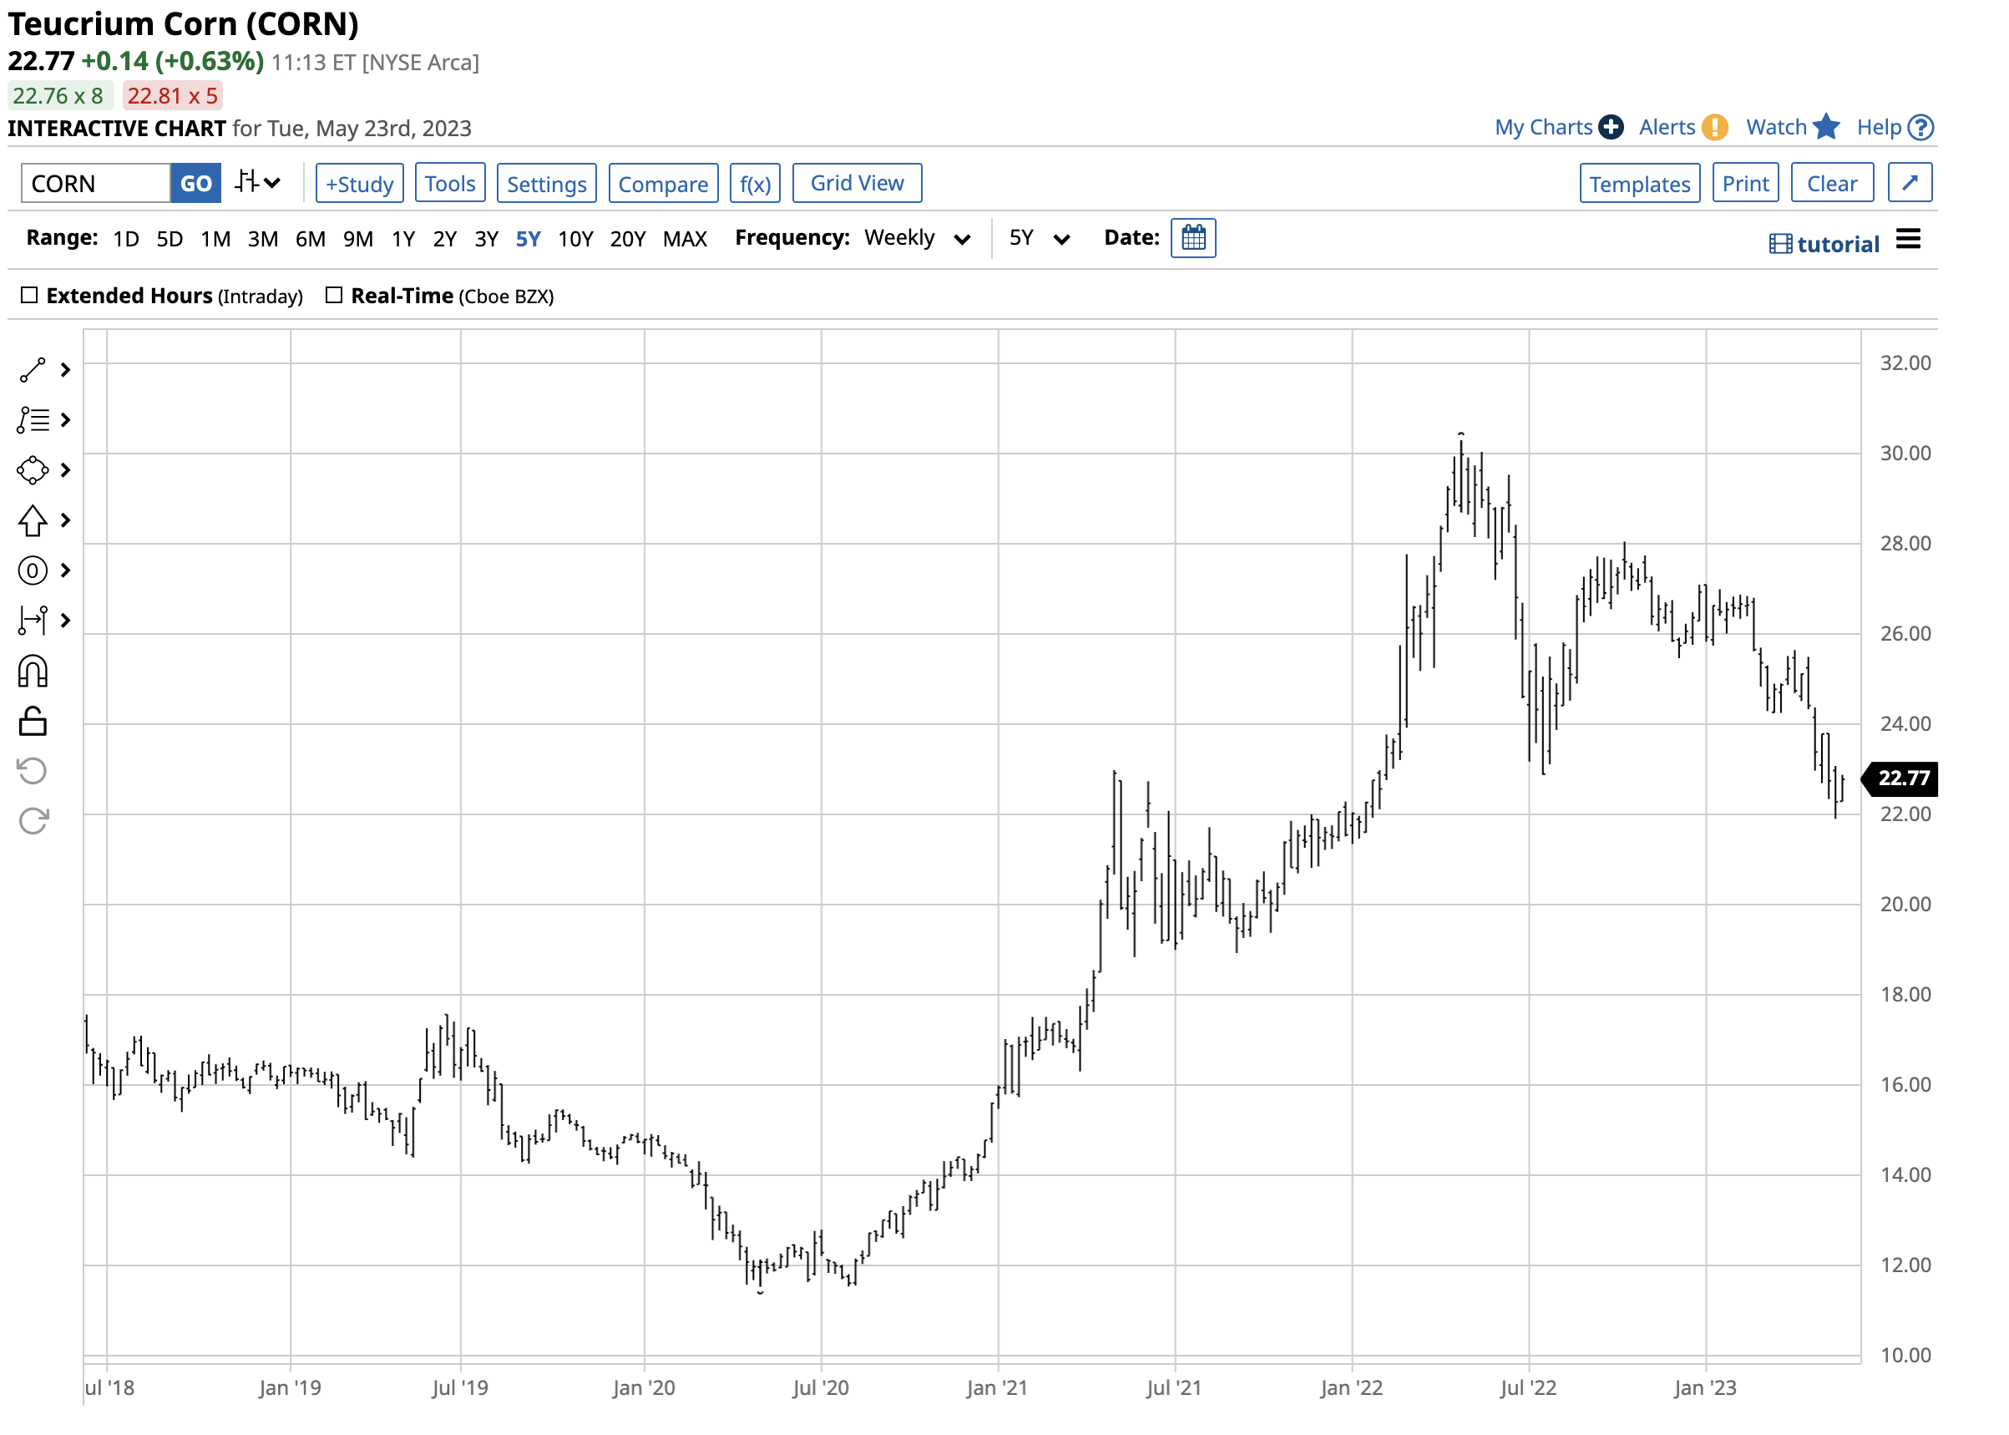Enable Real-Time Cboe BZX quotes

(x=335, y=295)
